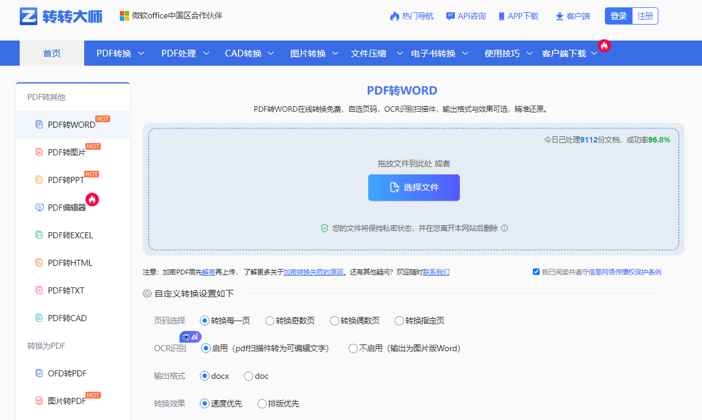Image resolution: width=702 pixels, height=420 pixels.
Task: Select the 转换偶数页 radio option
Action: point(334,321)
